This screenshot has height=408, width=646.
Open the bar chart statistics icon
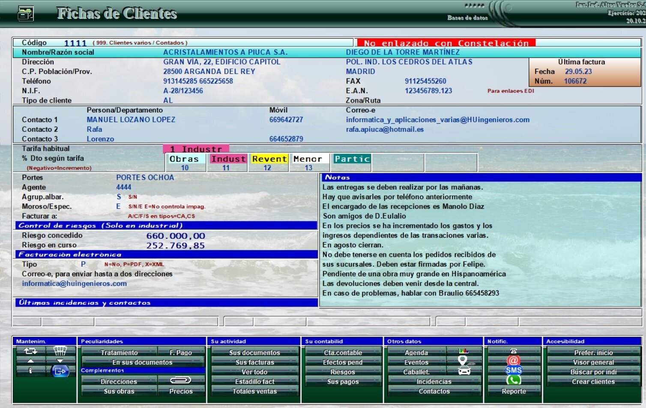point(464,351)
